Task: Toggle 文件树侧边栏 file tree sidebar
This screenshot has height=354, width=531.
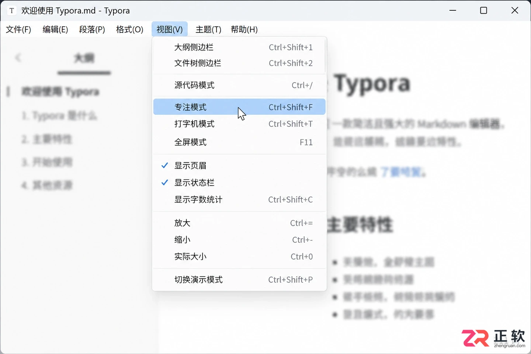Action: [x=239, y=63]
